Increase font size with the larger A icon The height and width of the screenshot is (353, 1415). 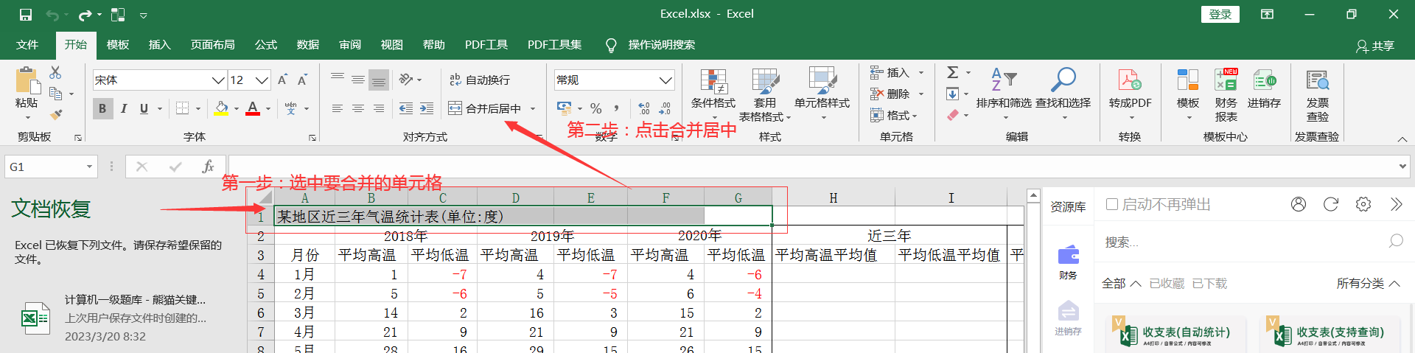282,80
